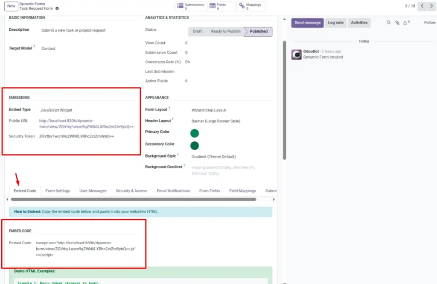
Task: Open the Public URL link
Action: pos(86,123)
